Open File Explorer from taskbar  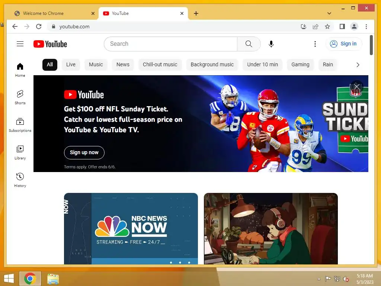[53, 279]
